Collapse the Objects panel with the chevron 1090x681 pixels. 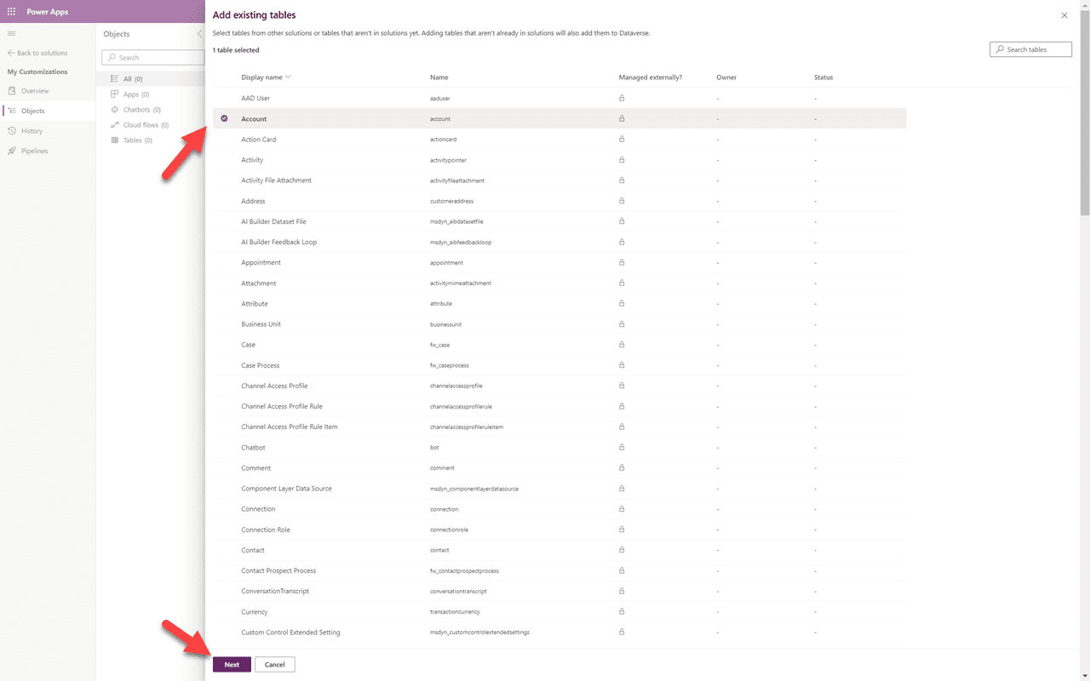198,34
